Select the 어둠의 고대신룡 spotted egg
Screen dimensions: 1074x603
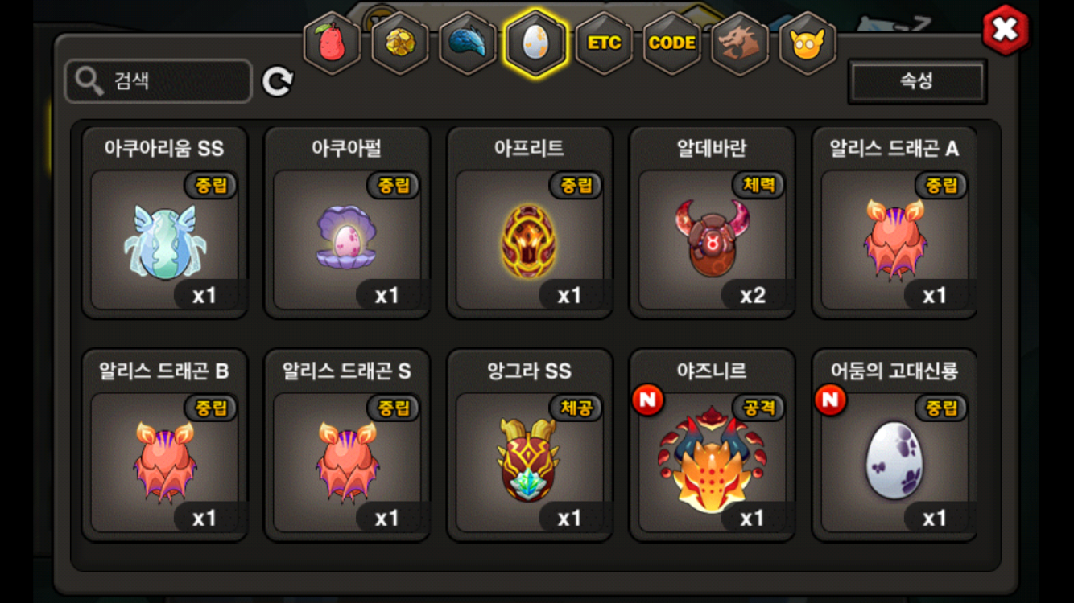tap(894, 445)
